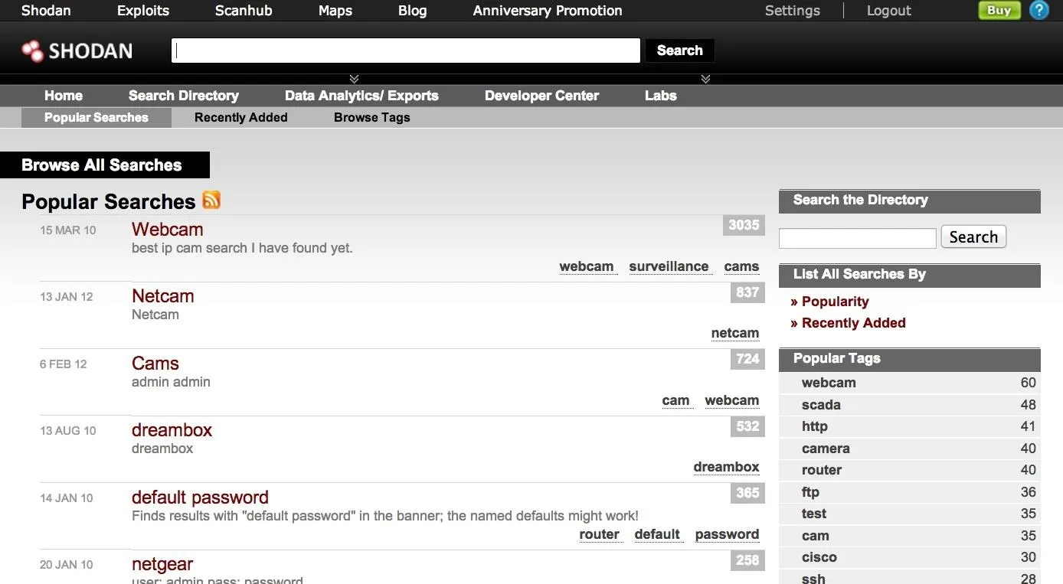Open Data Analytics/ Exports tab
Screen dimensions: 1063x584
[x=361, y=96]
